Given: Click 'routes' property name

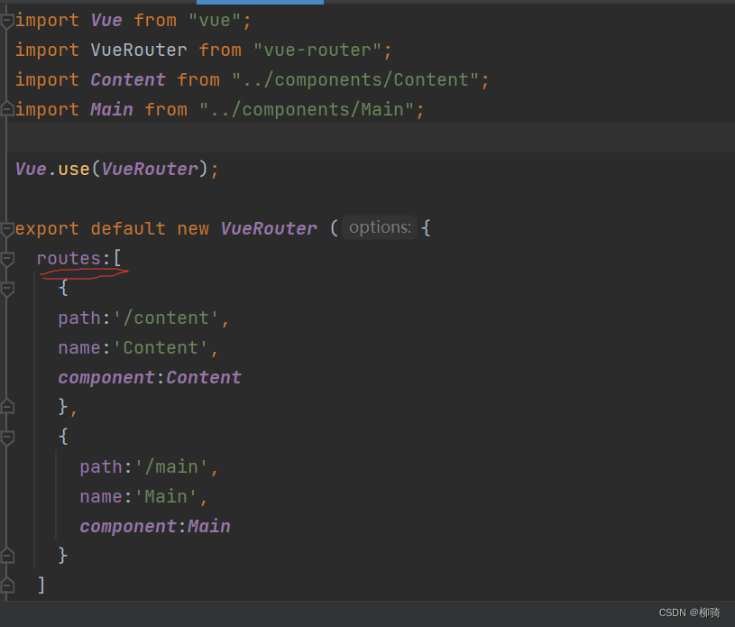Looking at the screenshot, I should tap(69, 258).
